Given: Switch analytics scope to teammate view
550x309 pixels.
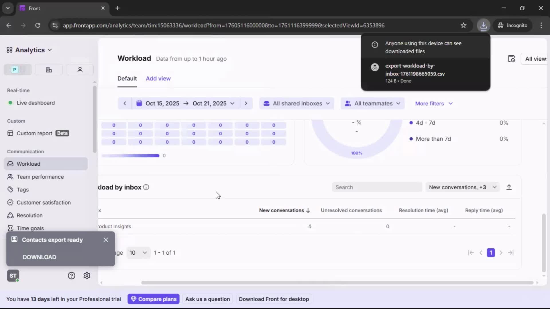Looking at the screenshot, I should coord(80,70).
